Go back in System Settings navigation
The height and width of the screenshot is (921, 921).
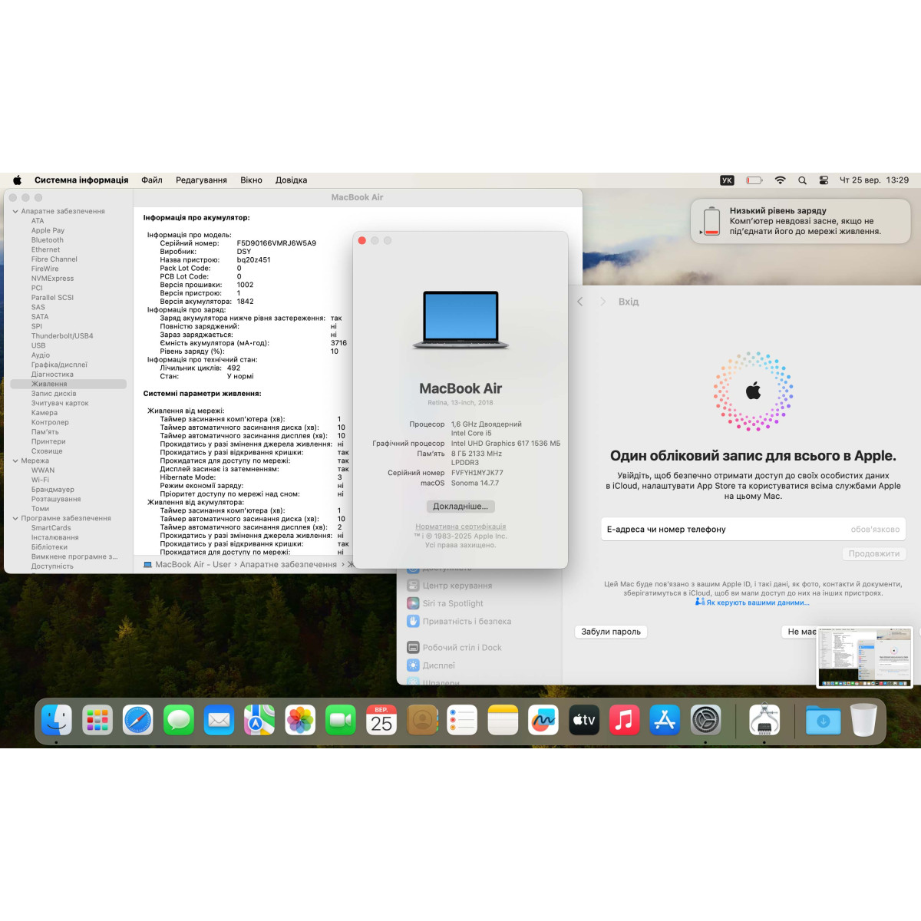580,302
